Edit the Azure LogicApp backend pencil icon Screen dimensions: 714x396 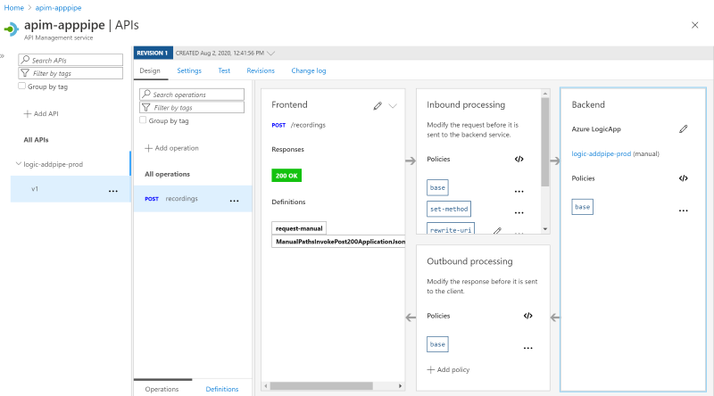tap(683, 128)
